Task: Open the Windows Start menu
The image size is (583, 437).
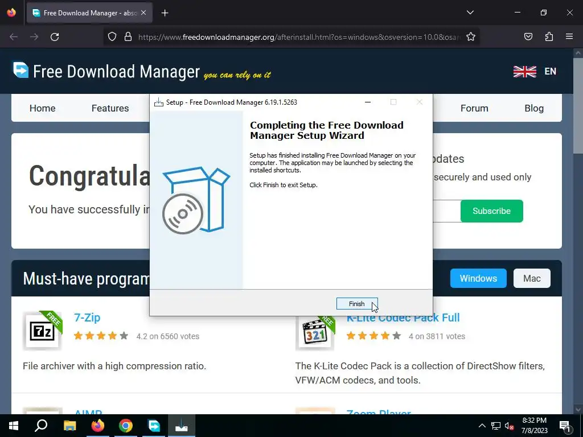Action: pyautogui.click(x=14, y=426)
